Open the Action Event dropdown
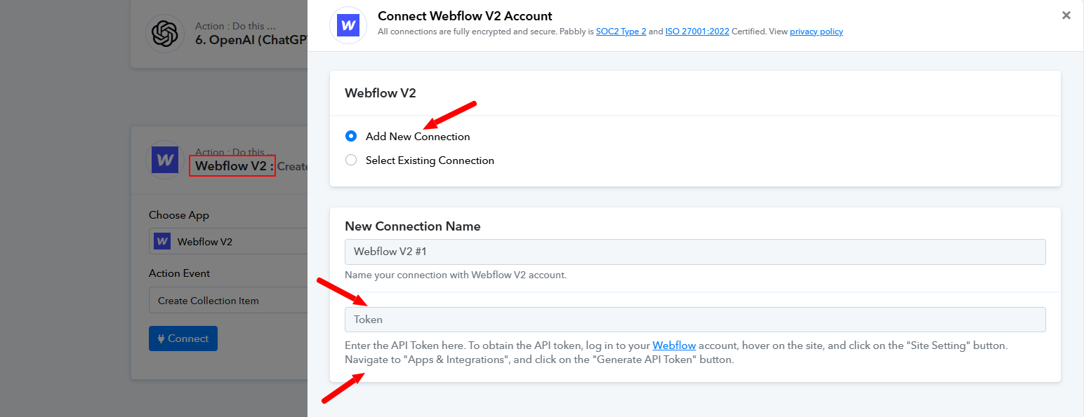 (x=228, y=300)
